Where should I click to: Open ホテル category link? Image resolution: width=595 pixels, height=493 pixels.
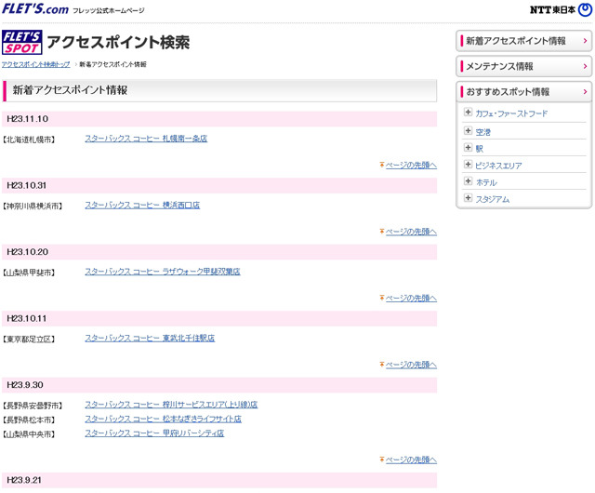pyautogui.click(x=486, y=182)
